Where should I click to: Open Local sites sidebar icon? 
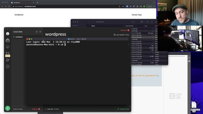click(8, 41)
